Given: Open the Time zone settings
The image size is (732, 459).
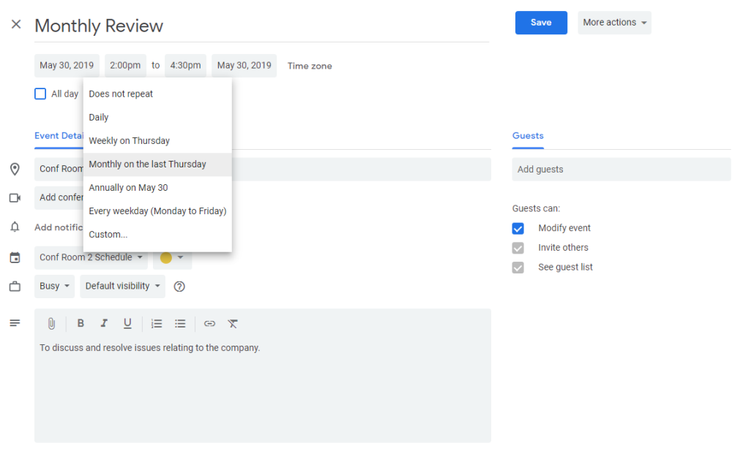Looking at the screenshot, I should [309, 65].
